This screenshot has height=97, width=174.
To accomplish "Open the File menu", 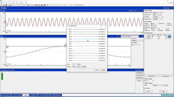I will coord(4,3).
